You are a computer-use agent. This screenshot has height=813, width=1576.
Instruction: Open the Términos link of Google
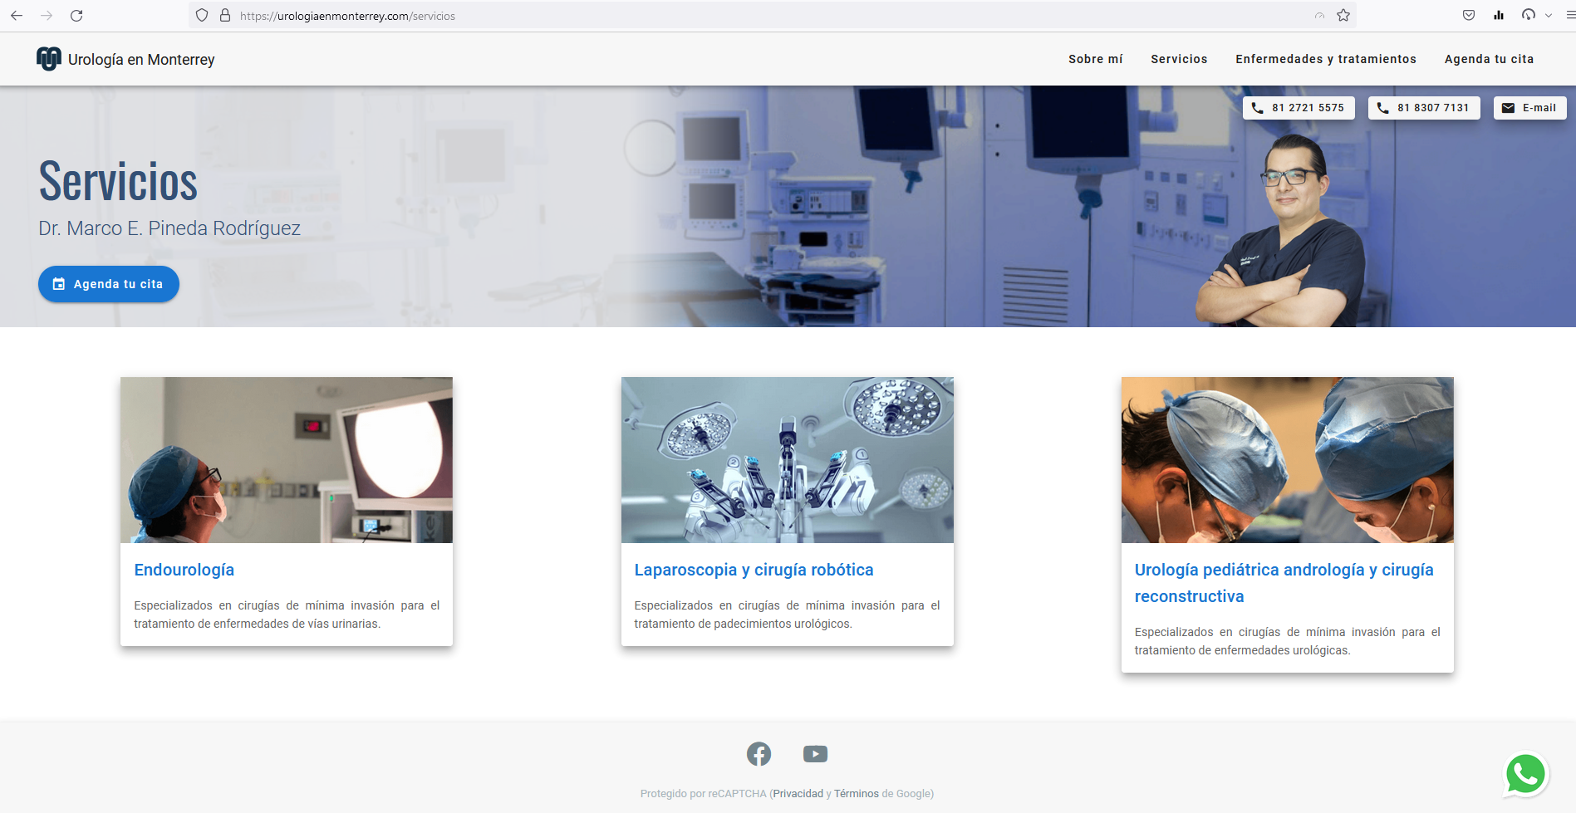point(854,793)
